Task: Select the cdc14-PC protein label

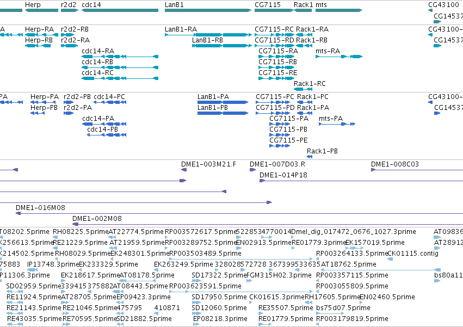Action: (x=109, y=97)
